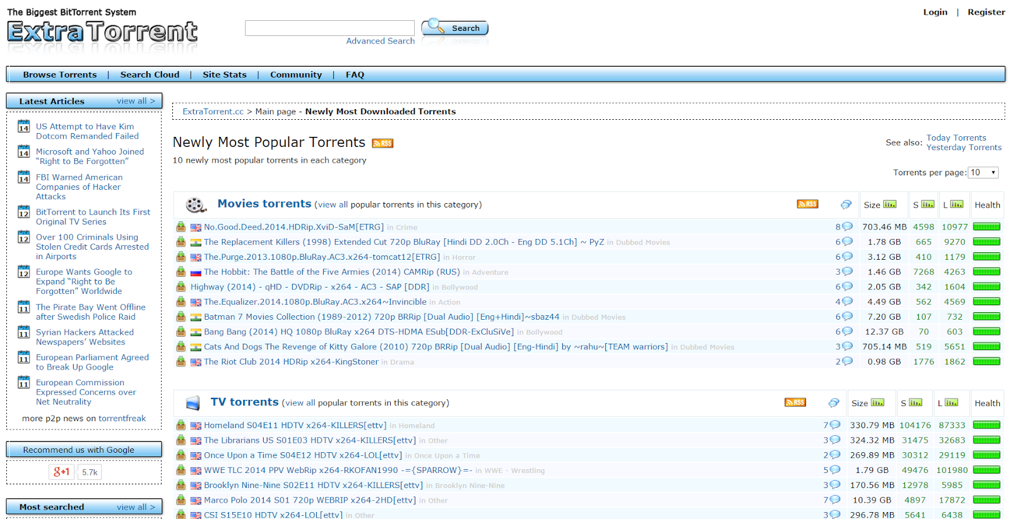Click the download icon for Homeland S04E11
This screenshot has width=1010, height=519.
[x=181, y=426]
